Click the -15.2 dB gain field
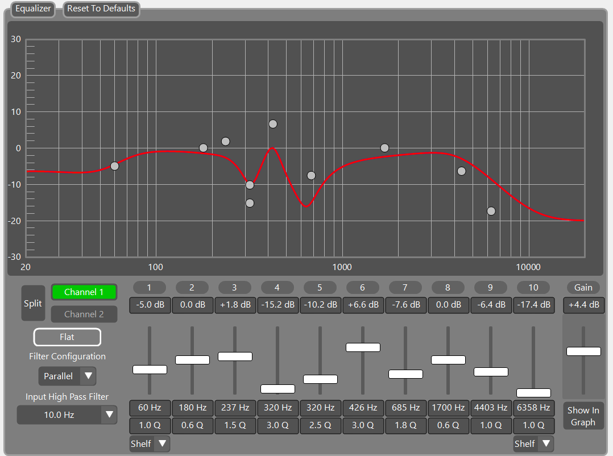This screenshot has height=456, width=613. point(278,305)
